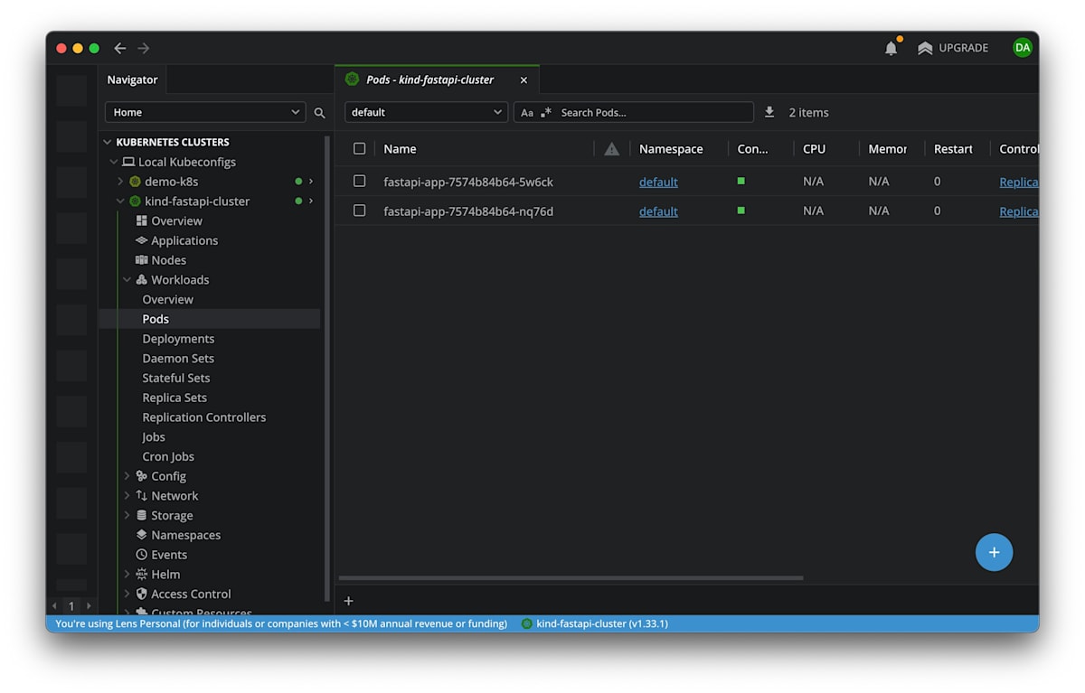Select Stateful Sets in Workloads

(176, 379)
